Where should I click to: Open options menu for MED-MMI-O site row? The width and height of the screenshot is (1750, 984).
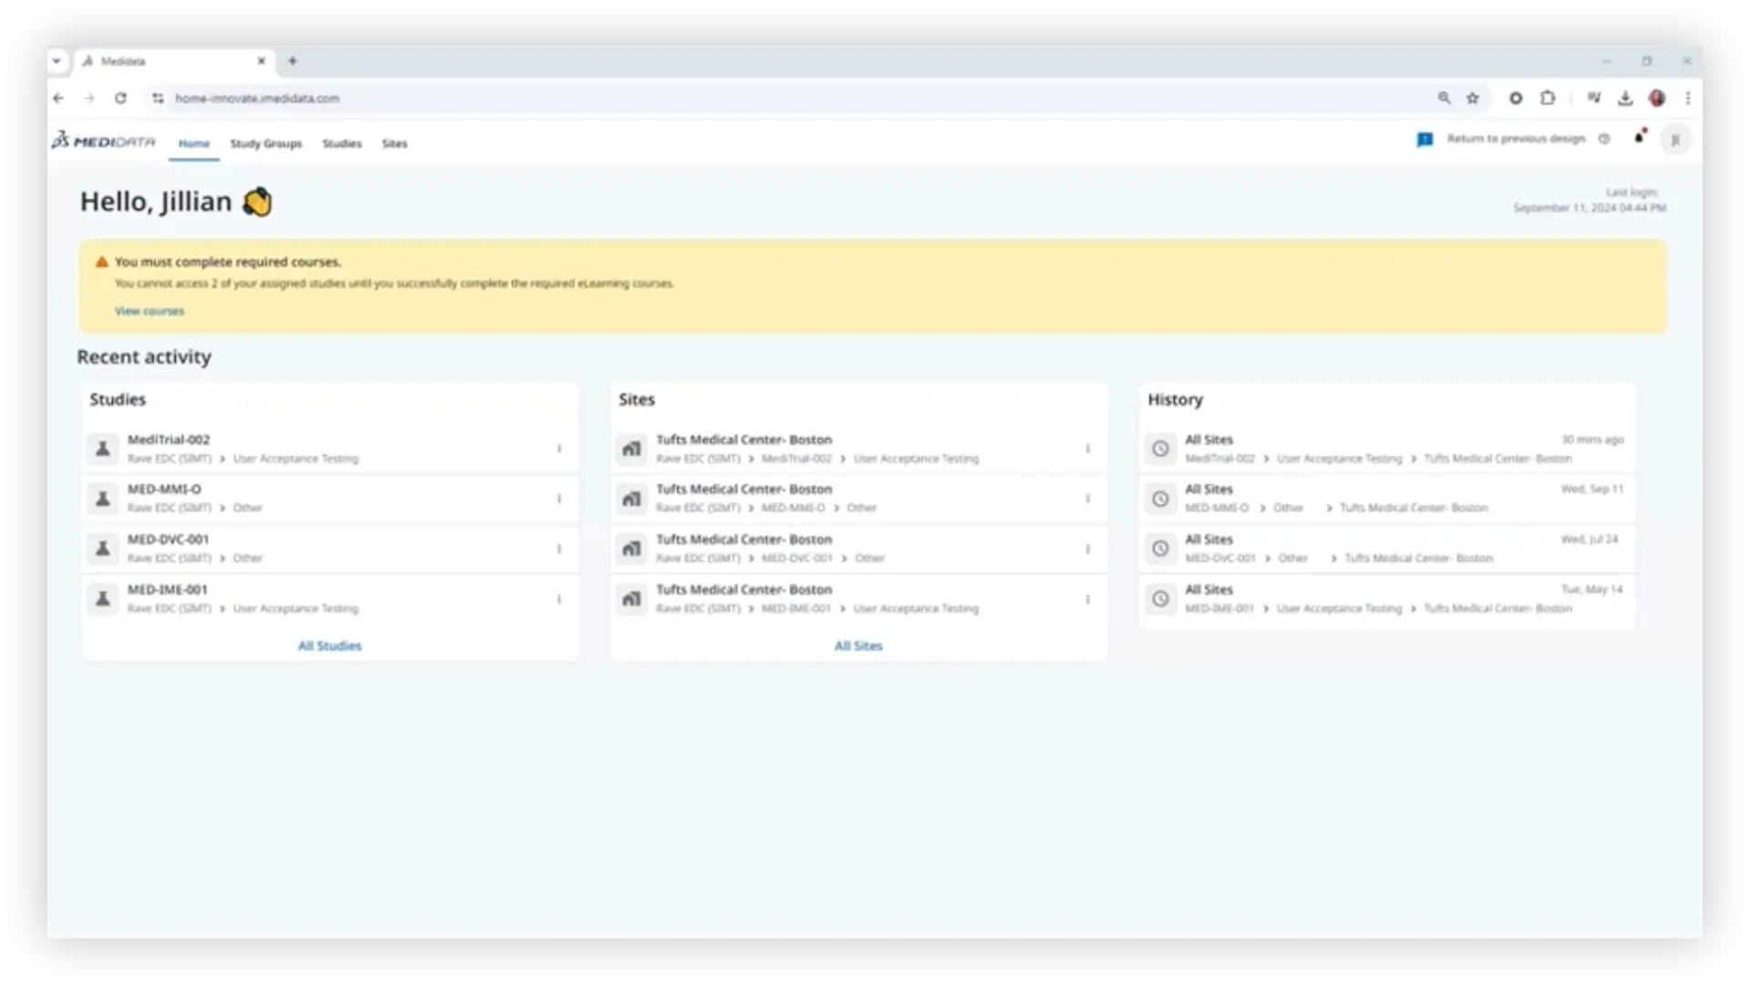click(x=1087, y=498)
